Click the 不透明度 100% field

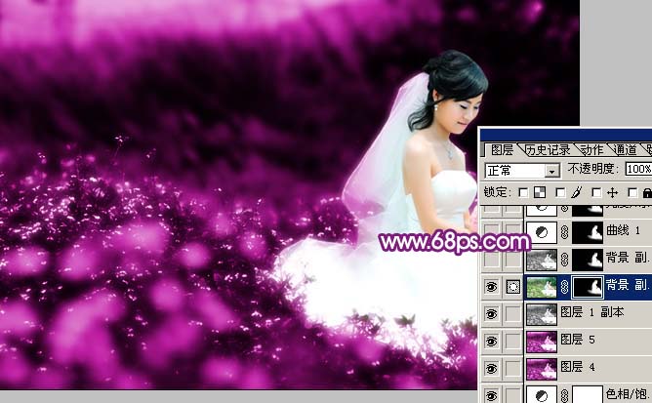[638, 170]
